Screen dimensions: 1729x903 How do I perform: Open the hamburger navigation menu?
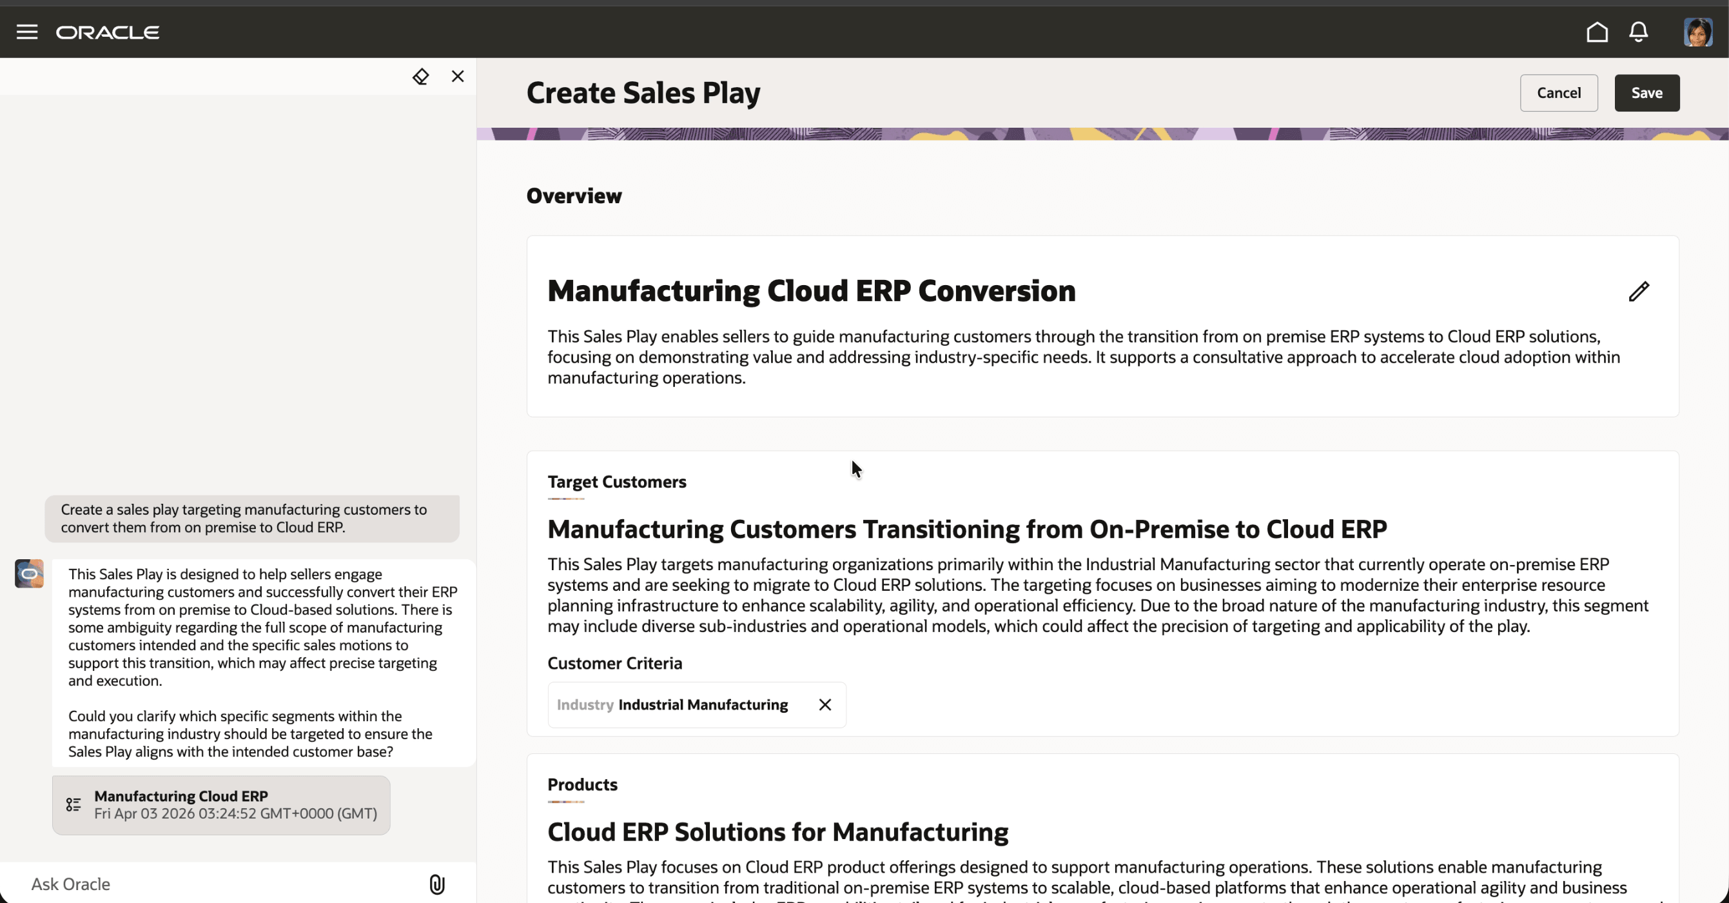click(x=27, y=32)
